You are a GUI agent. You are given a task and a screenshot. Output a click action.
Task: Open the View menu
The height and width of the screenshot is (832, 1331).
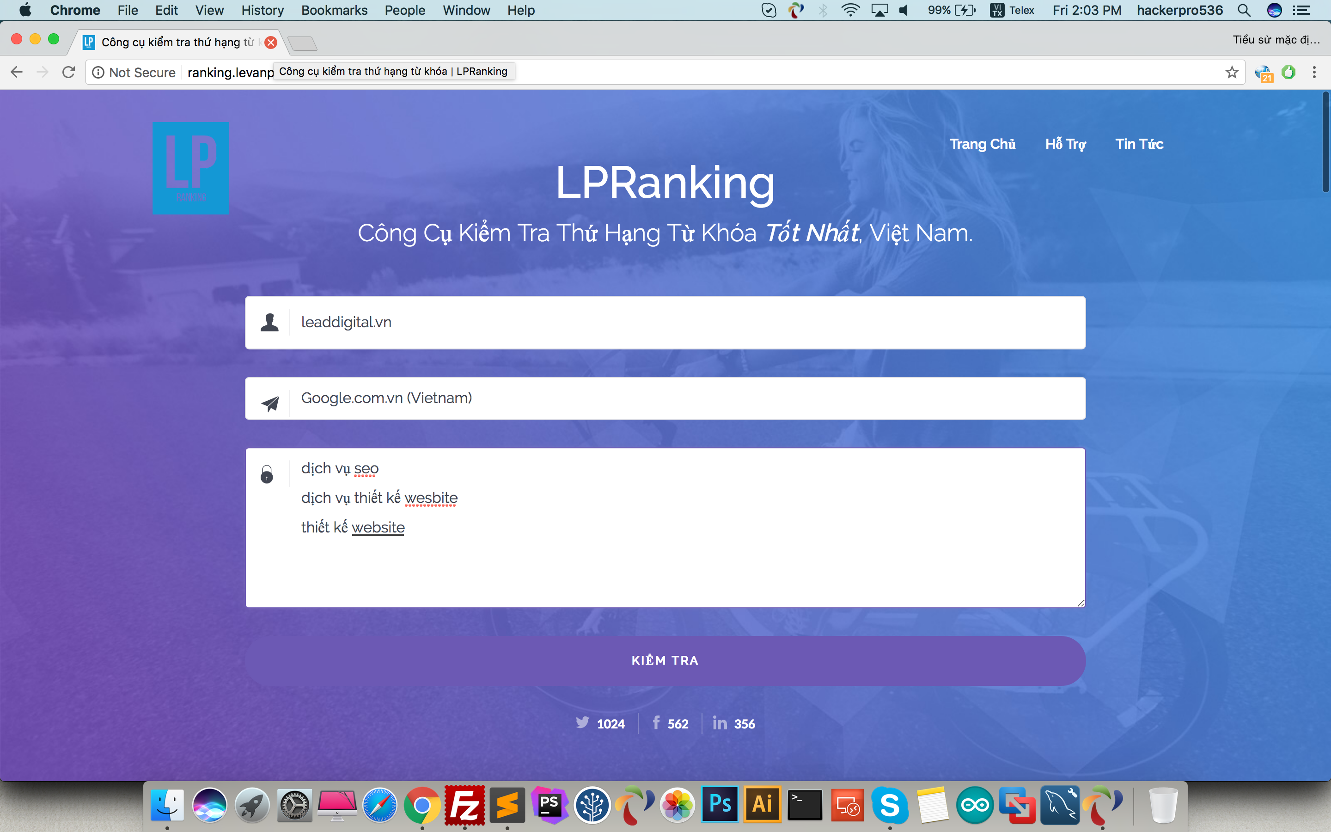pos(209,11)
